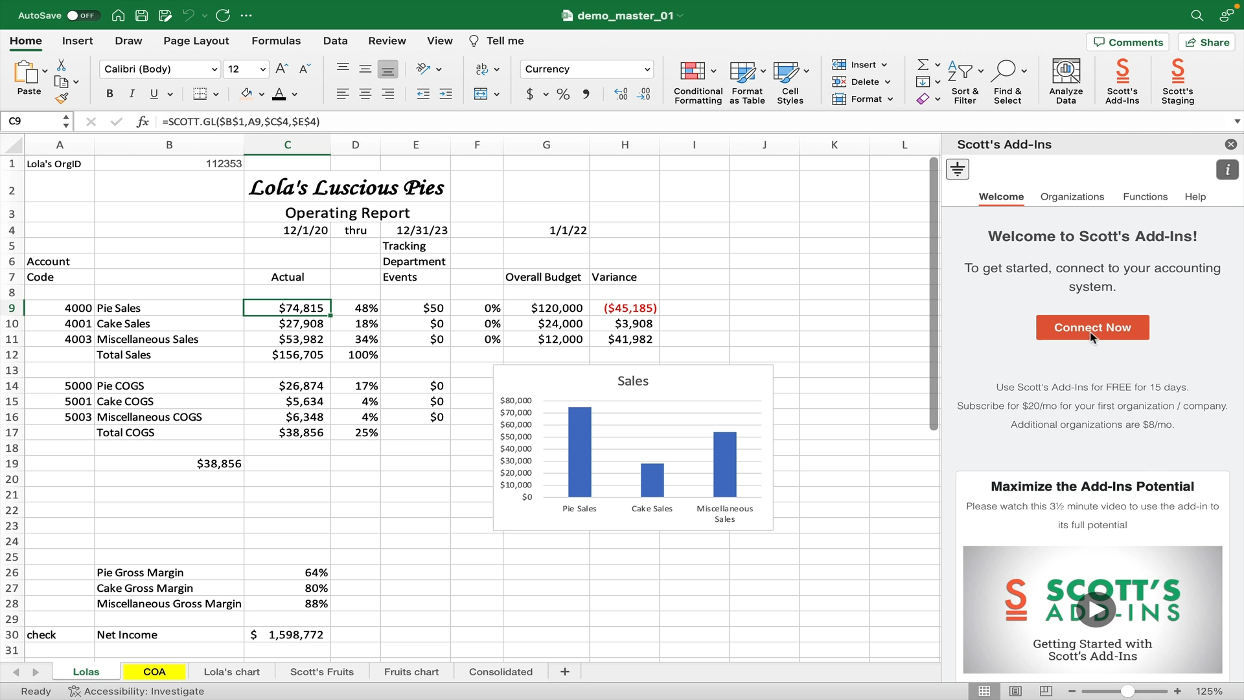Screen dimensions: 1244x700
Task: Play the Getting Started video thumbnail
Action: point(1095,610)
